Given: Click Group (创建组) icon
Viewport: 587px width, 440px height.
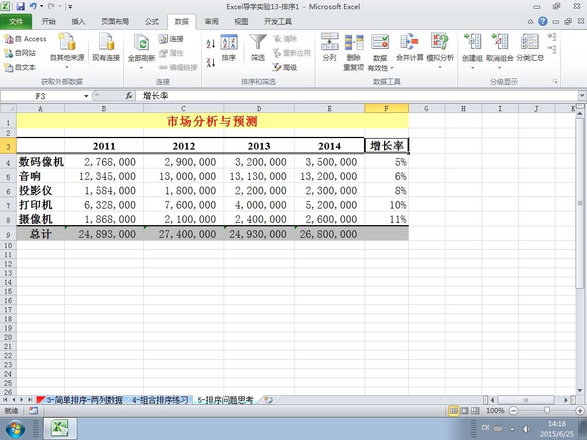Looking at the screenshot, I should (472, 42).
